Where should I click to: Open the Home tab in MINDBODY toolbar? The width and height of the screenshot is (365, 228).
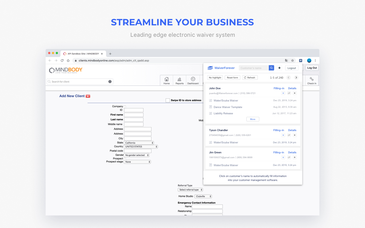pyautogui.click(x=167, y=80)
